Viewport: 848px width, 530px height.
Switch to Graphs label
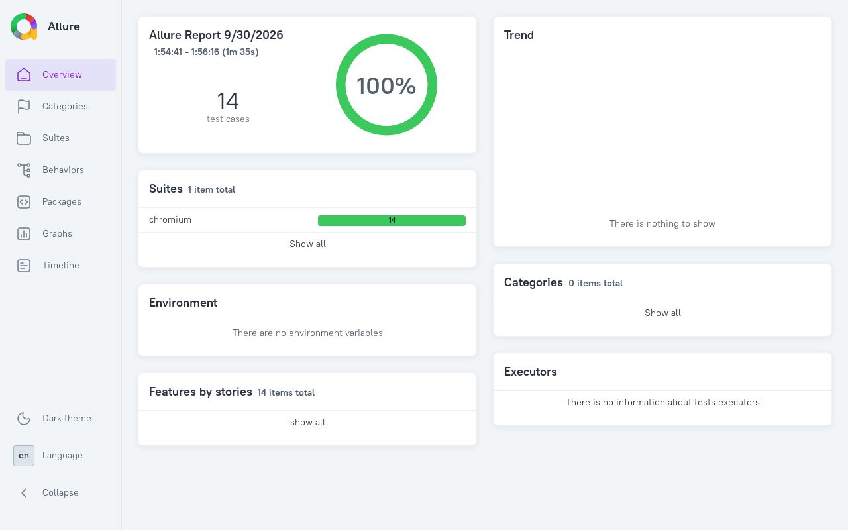point(57,233)
